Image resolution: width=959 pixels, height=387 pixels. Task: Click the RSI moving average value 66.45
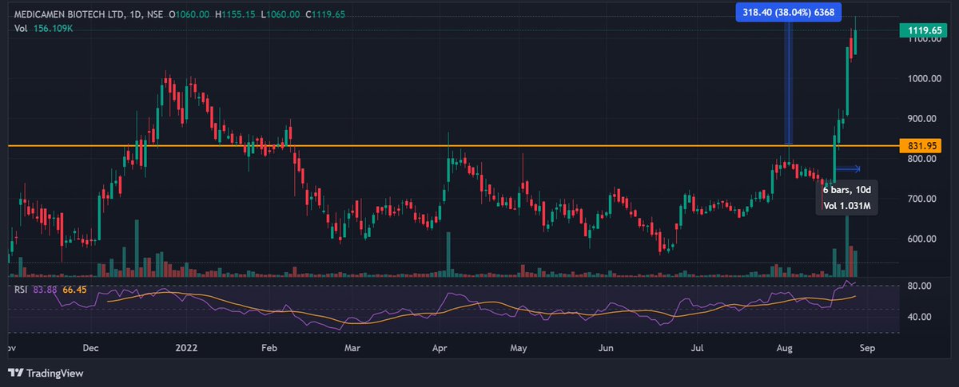[75, 289]
